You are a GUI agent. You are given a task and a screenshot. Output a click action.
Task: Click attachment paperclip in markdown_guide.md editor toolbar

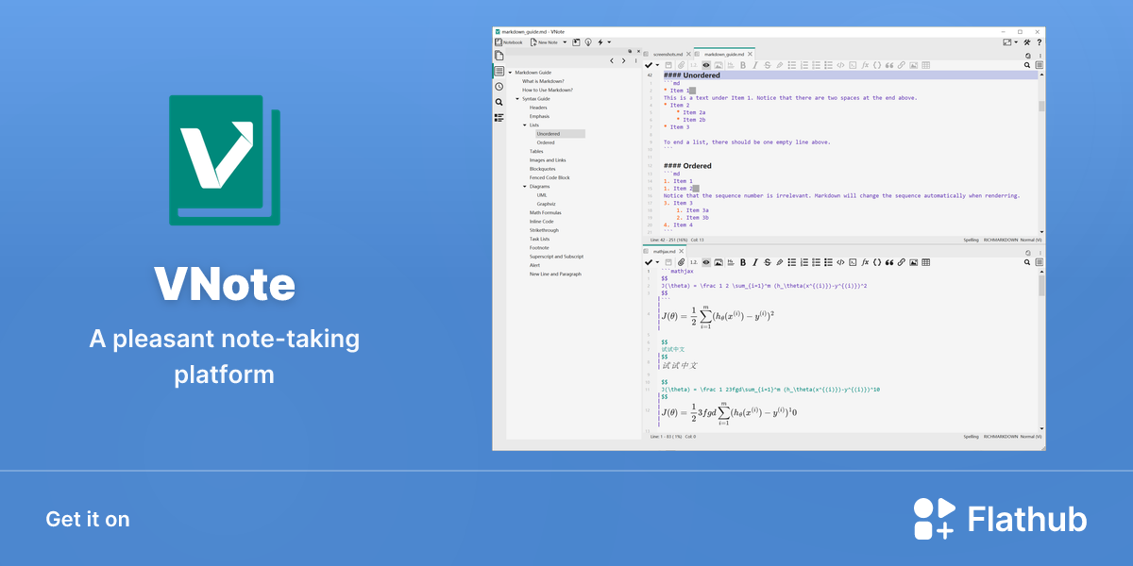681,65
